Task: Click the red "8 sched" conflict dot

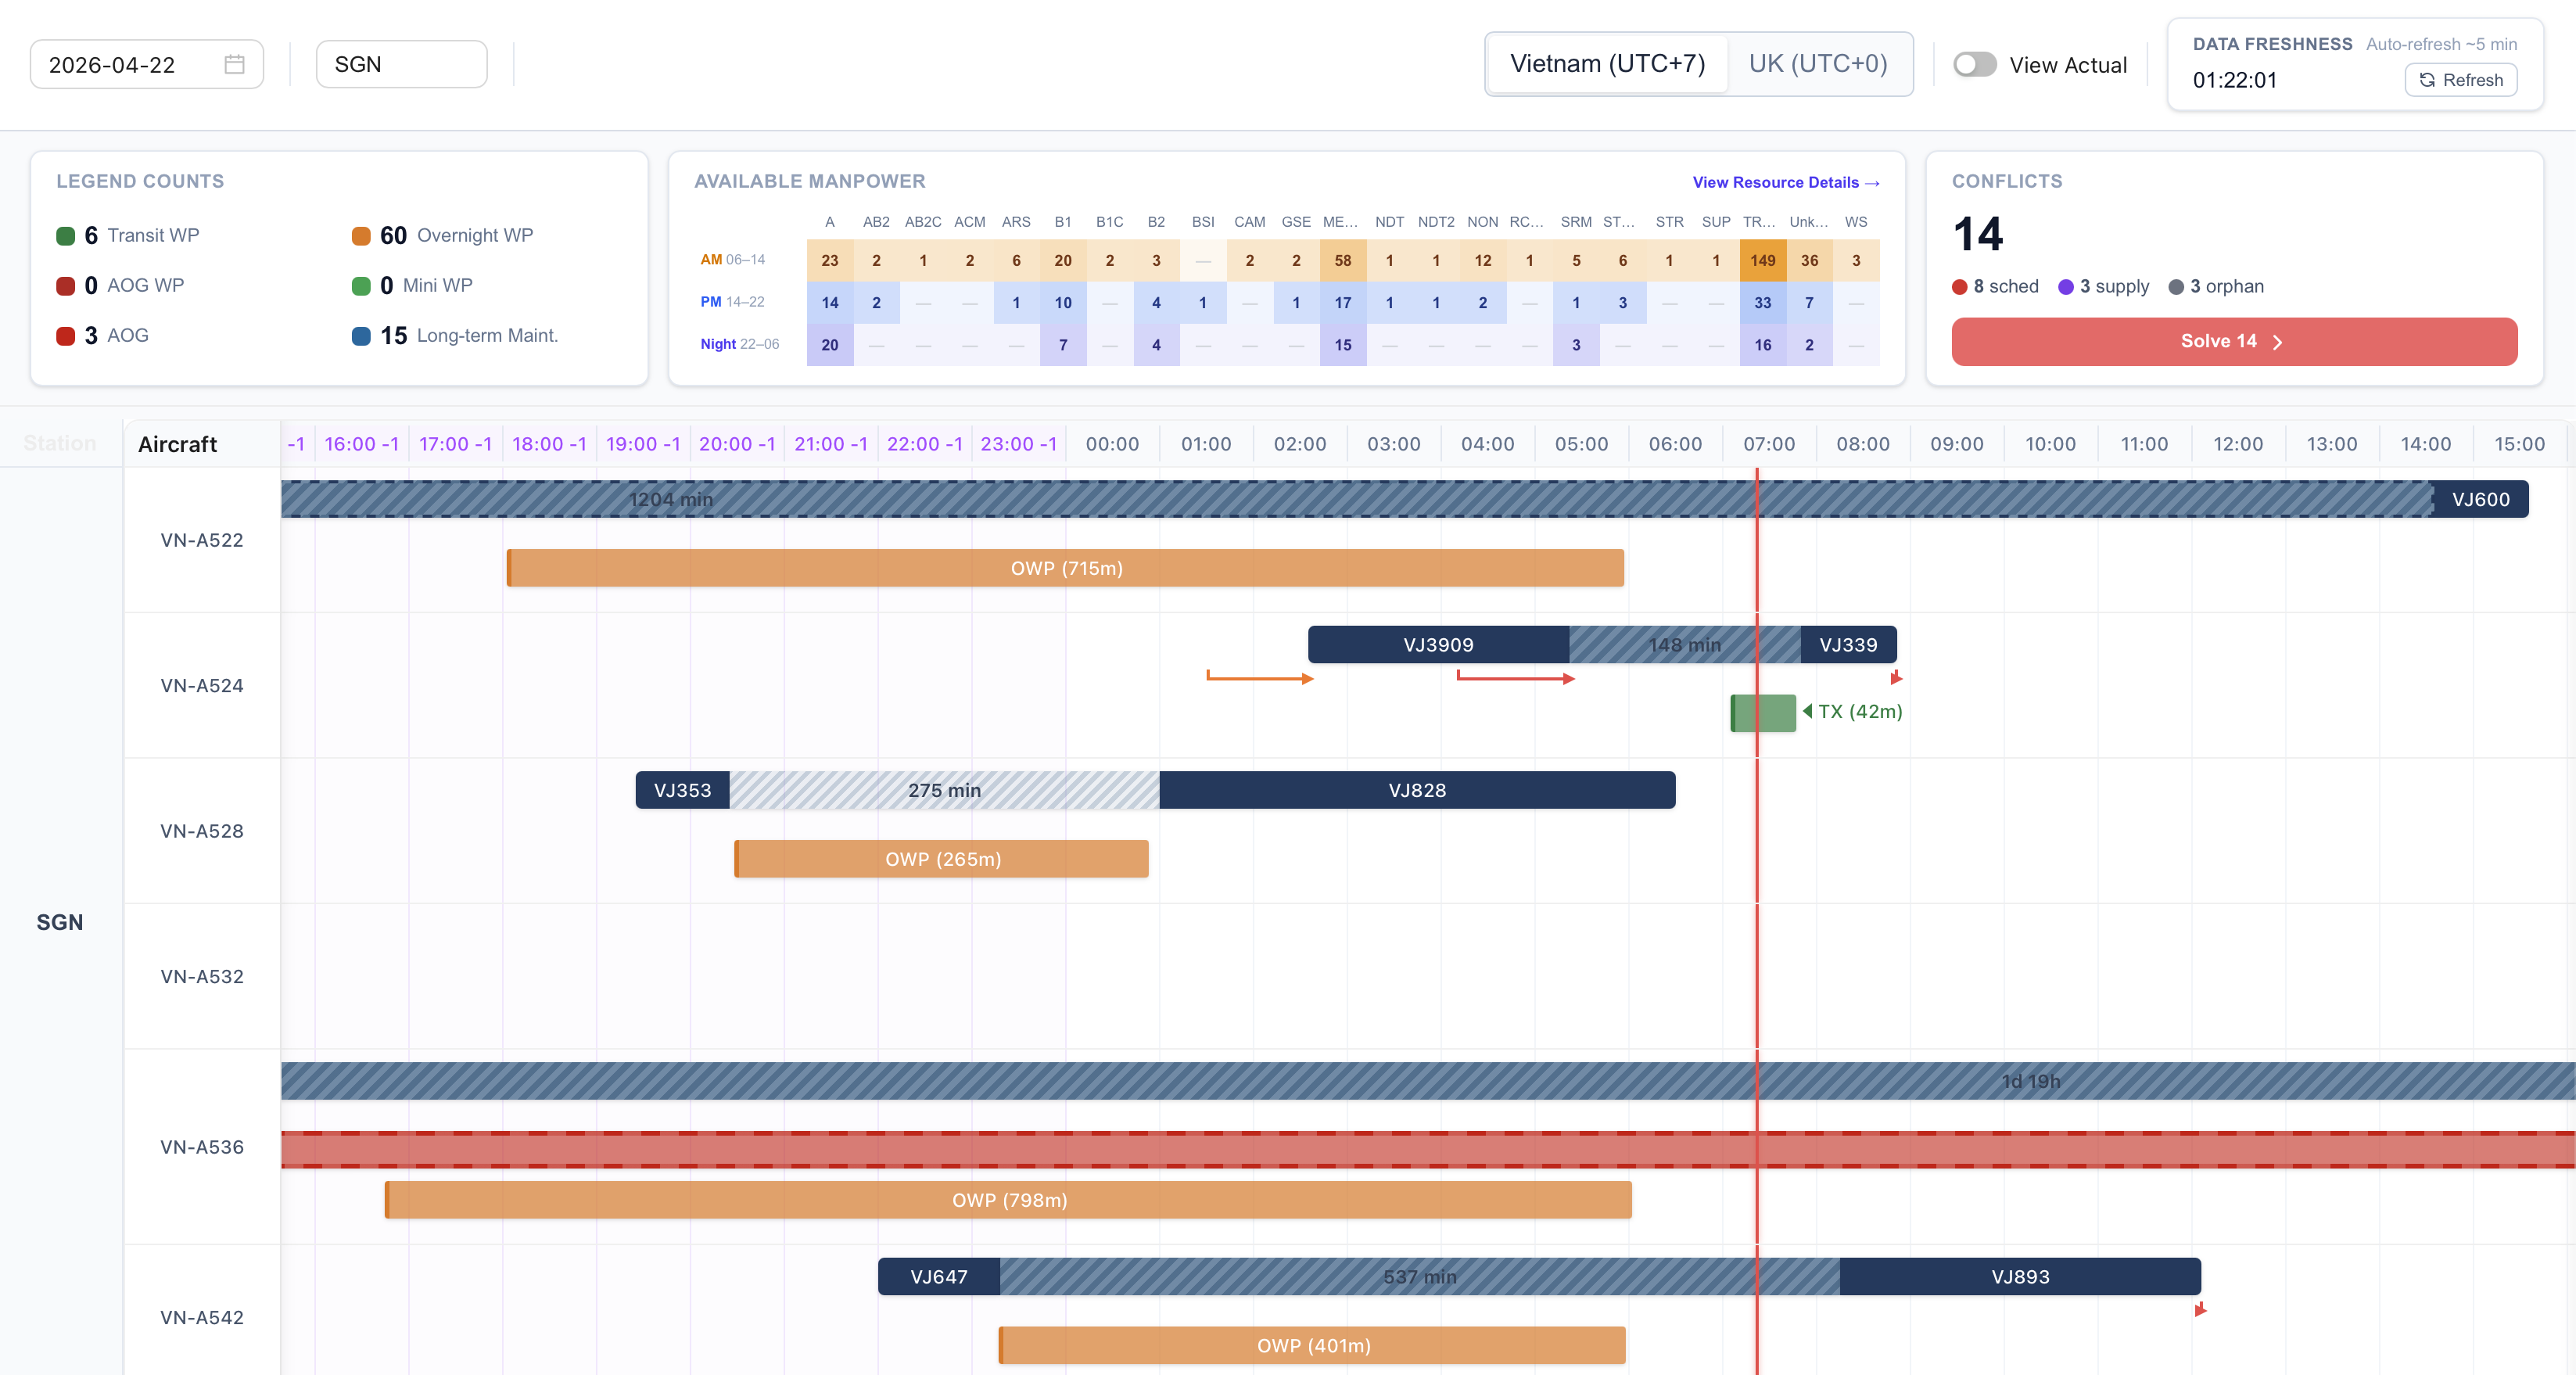Action: click(1960, 286)
